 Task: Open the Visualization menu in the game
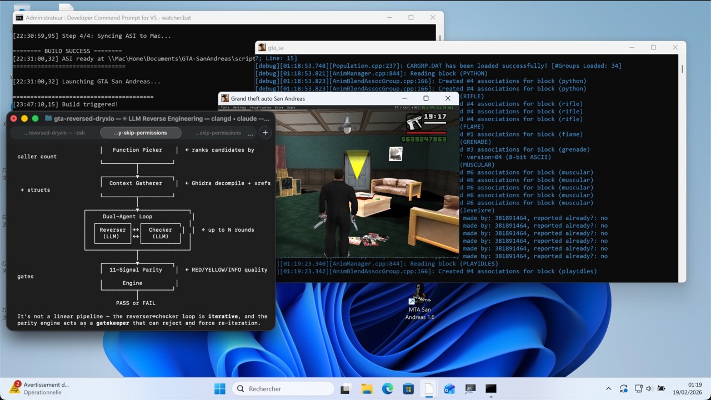[x=261, y=107]
